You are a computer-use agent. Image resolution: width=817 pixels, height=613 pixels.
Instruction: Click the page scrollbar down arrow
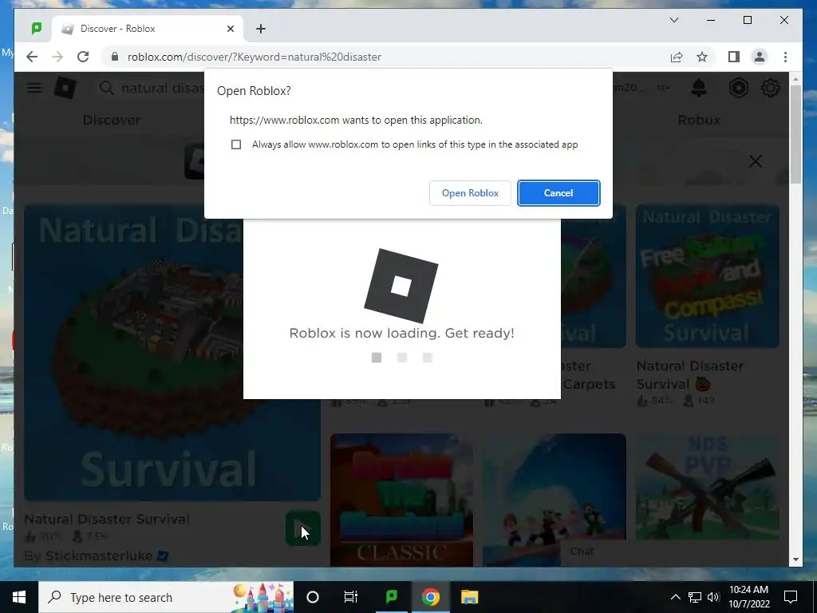click(x=795, y=560)
